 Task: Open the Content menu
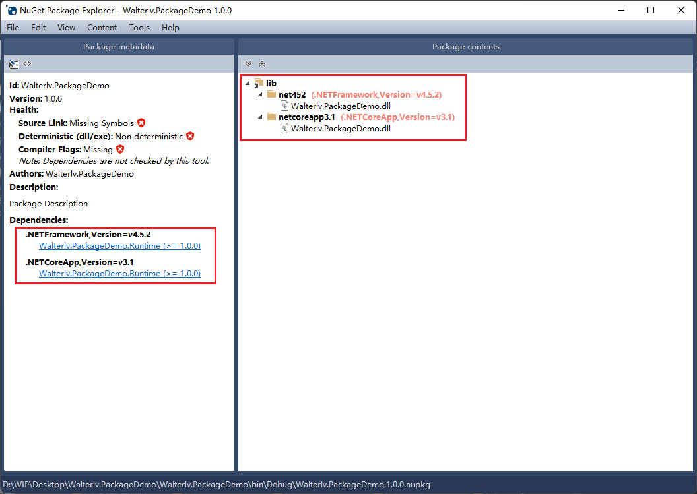(102, 27)
